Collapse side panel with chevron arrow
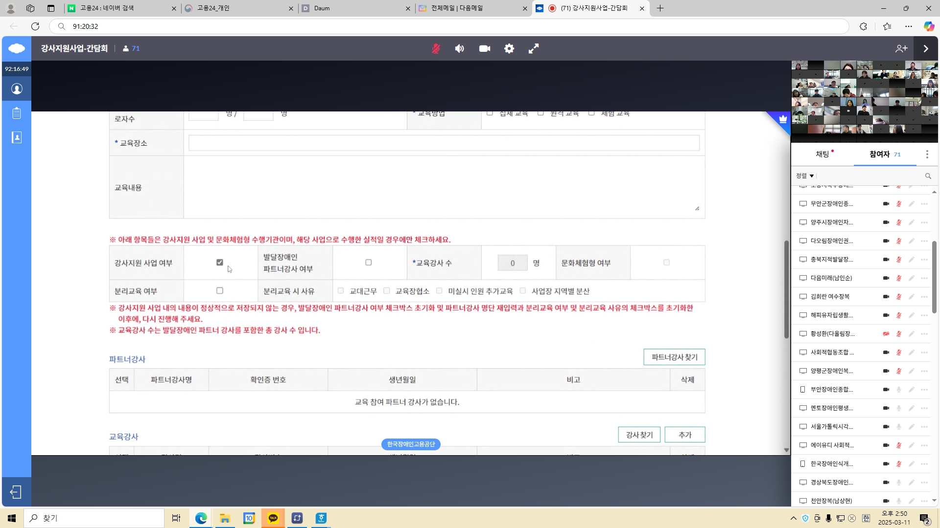Screen dimensions: 940x528 point(926,48)
